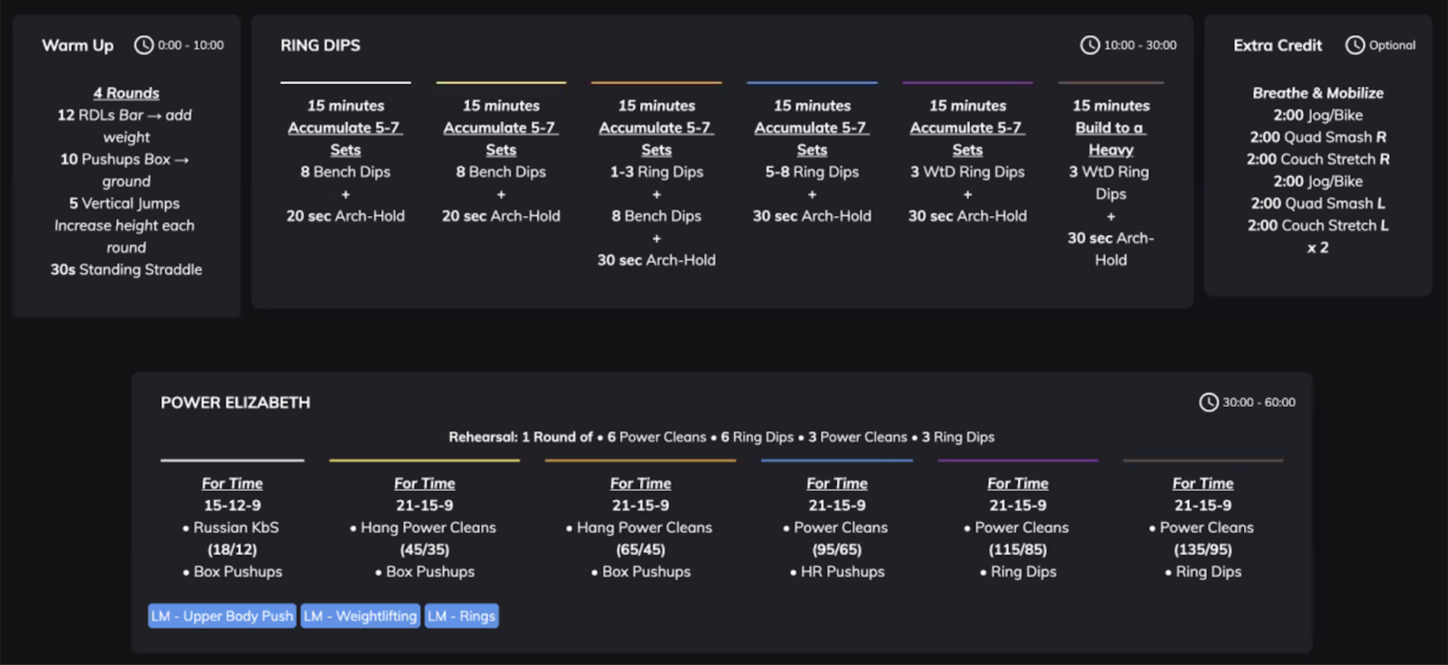Click the Extra Credit title
The height and width of the screenshot is (665, 1448).
pos(1277,45)
